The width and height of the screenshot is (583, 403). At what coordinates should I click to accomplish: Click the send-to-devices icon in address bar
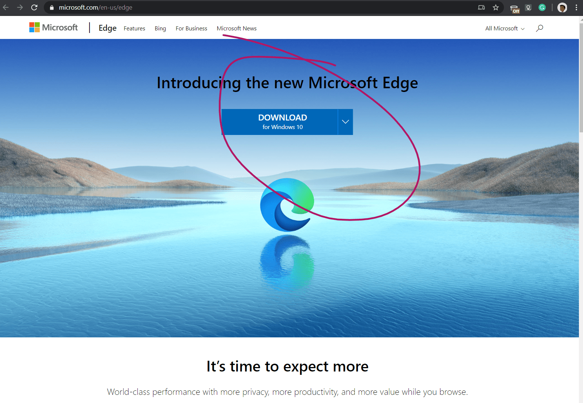[x=481, y=7]
